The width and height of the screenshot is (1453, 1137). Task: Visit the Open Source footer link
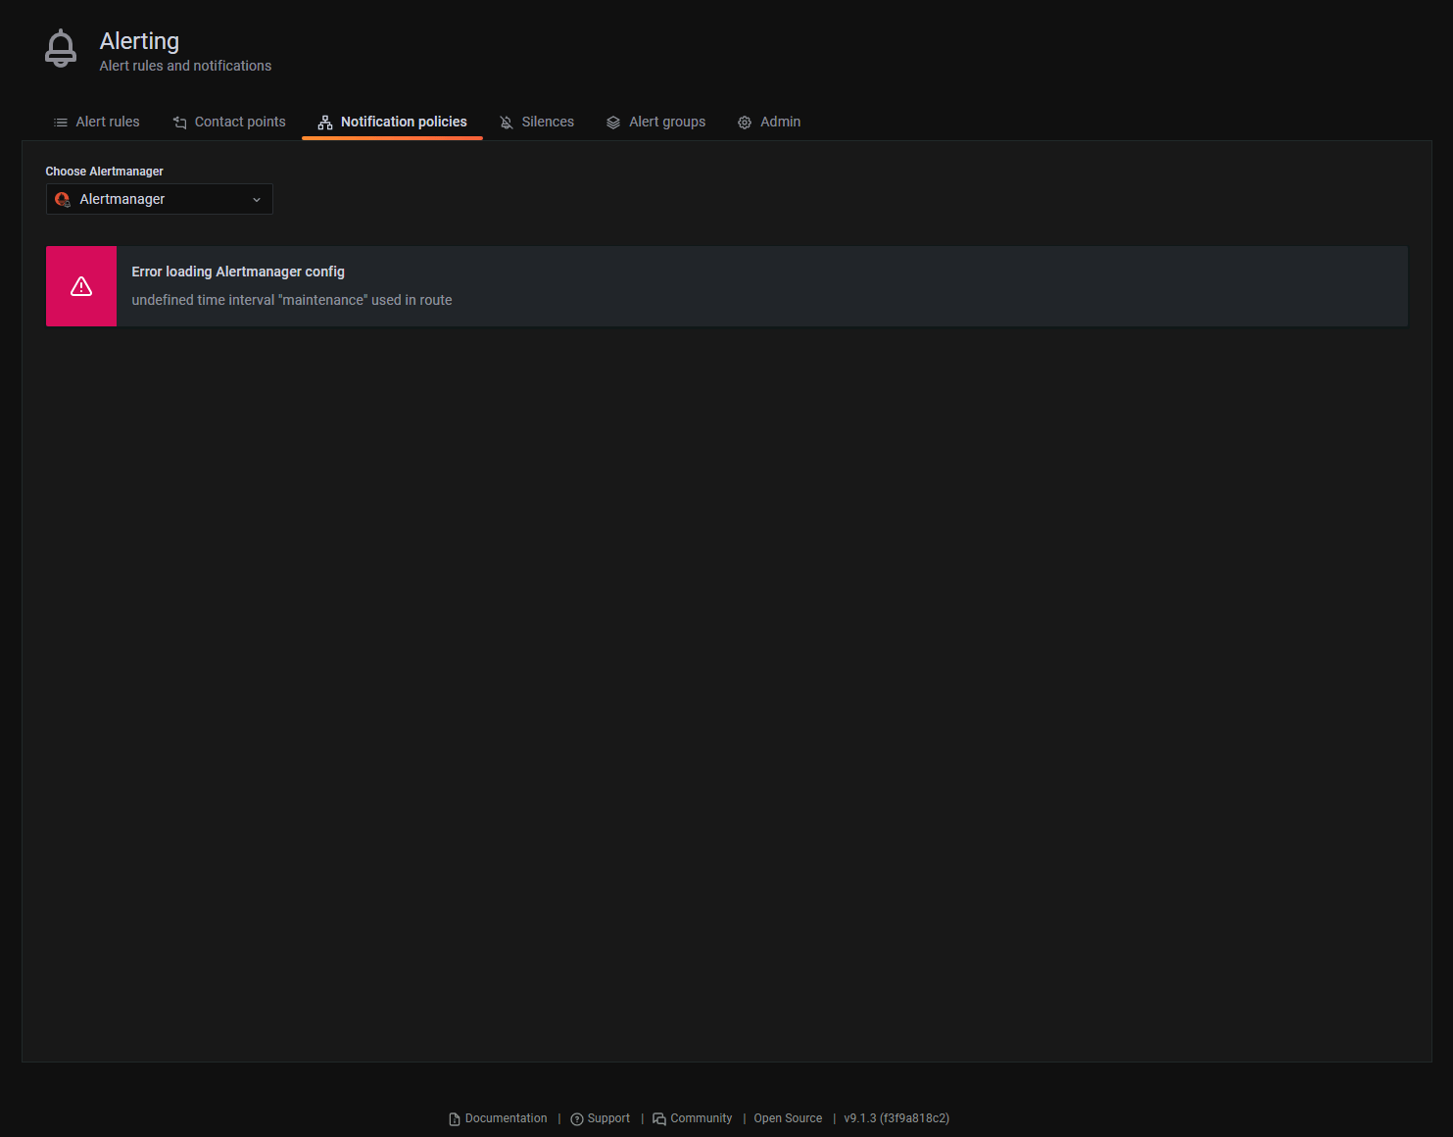coord(788,1118)
